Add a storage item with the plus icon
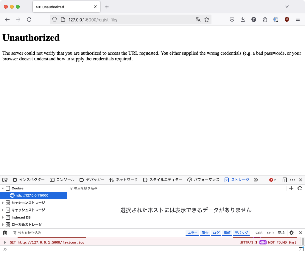 291,188
